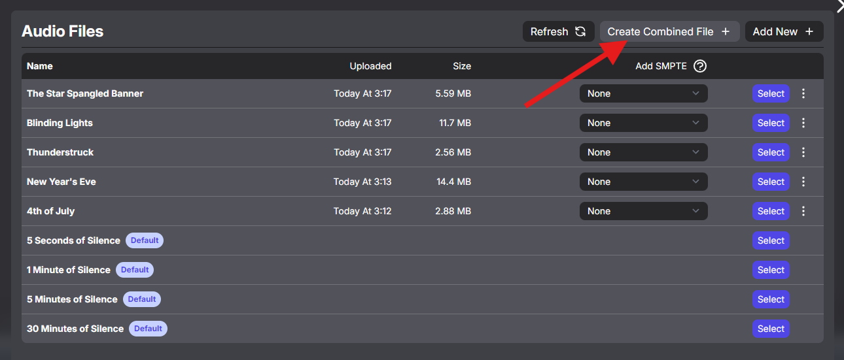844x360 pixels.
Task: Click The Star Spangled Banner file name
Action: click(x=85, y=93)
